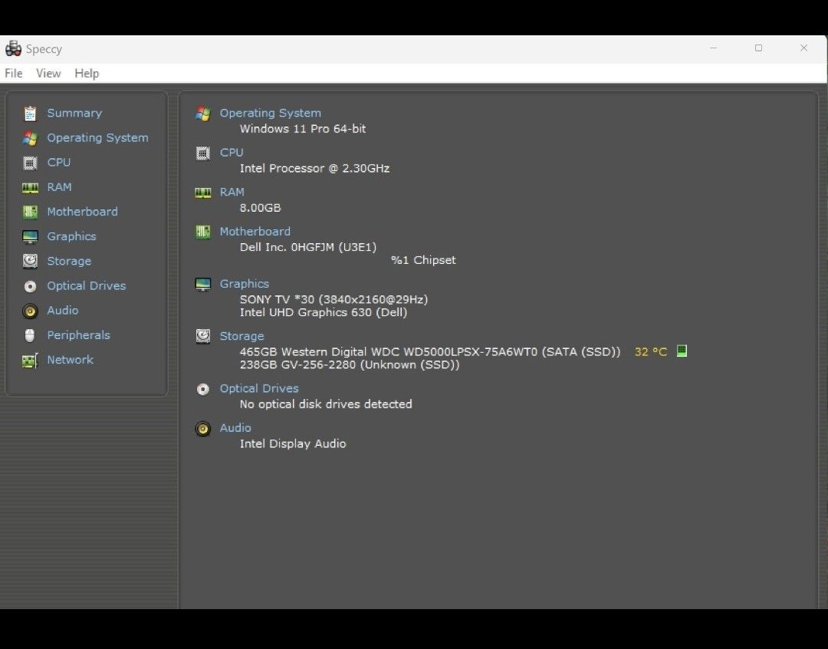Click the Optical Drives heading link in summary
The image size is (828, 649).
[259, 388]
